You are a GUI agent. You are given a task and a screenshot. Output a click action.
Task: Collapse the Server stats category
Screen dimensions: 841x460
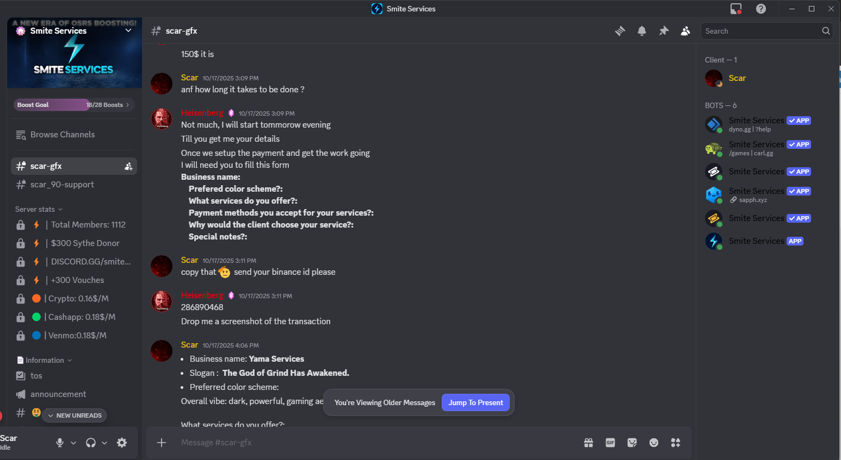pyautogui.click(x=39, y=209)
